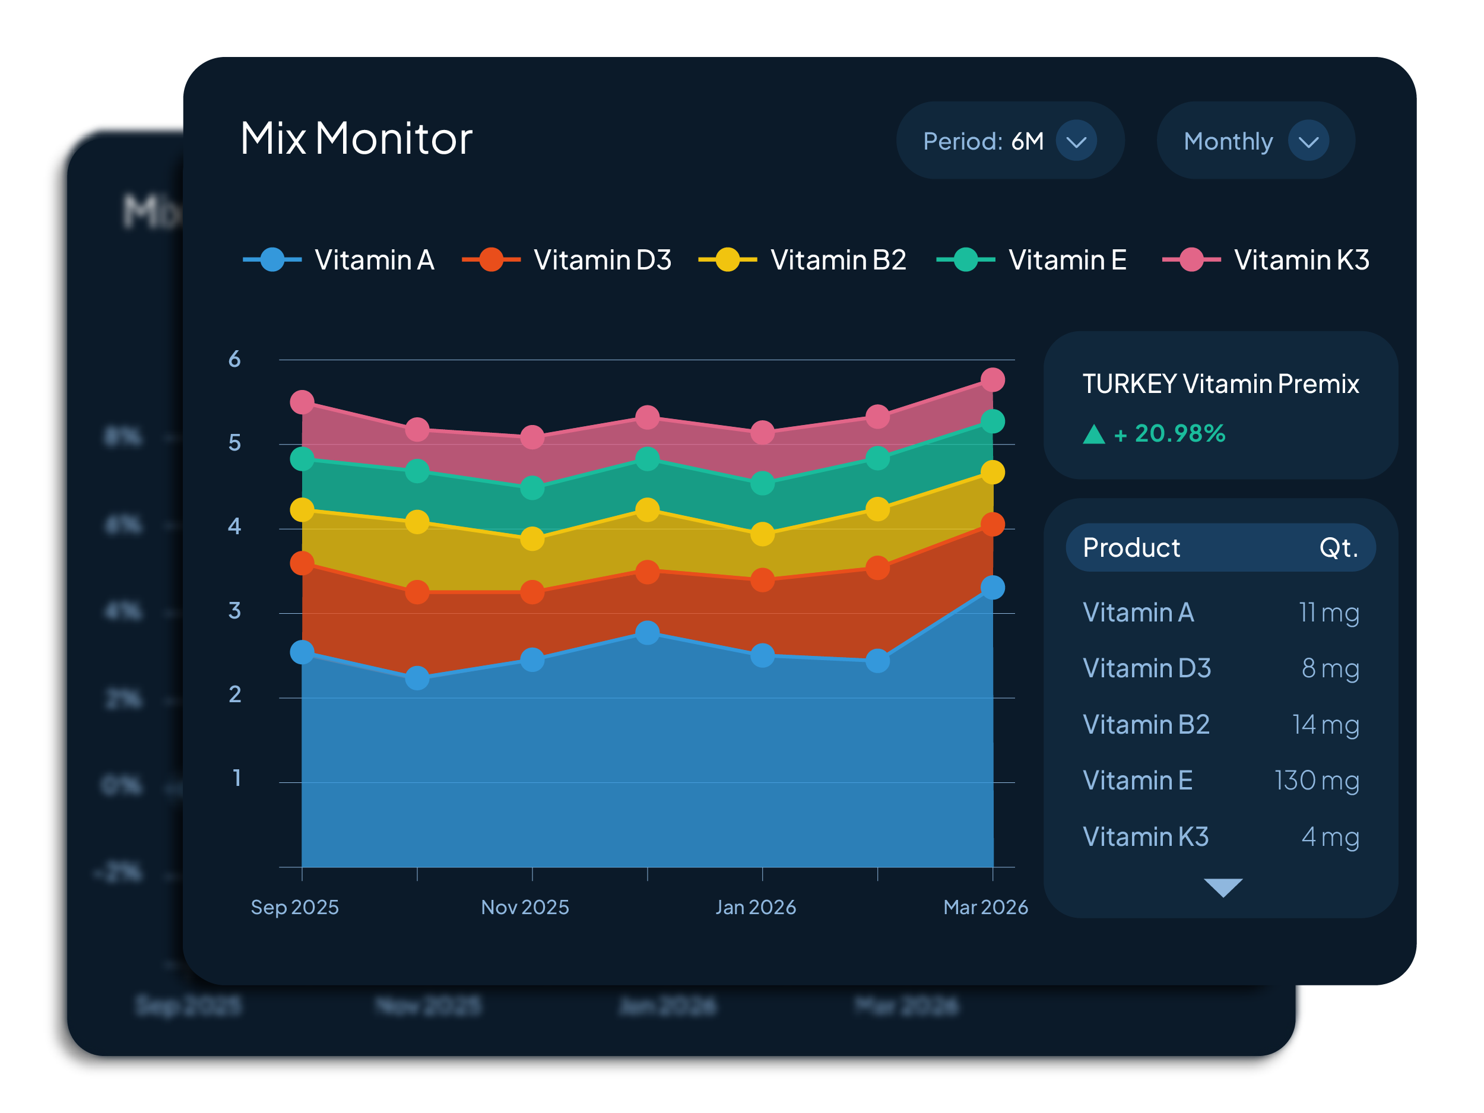Click the Qt. column header
Viewport: 1484px width, 1113px height.
click(x=1338, y=547)
